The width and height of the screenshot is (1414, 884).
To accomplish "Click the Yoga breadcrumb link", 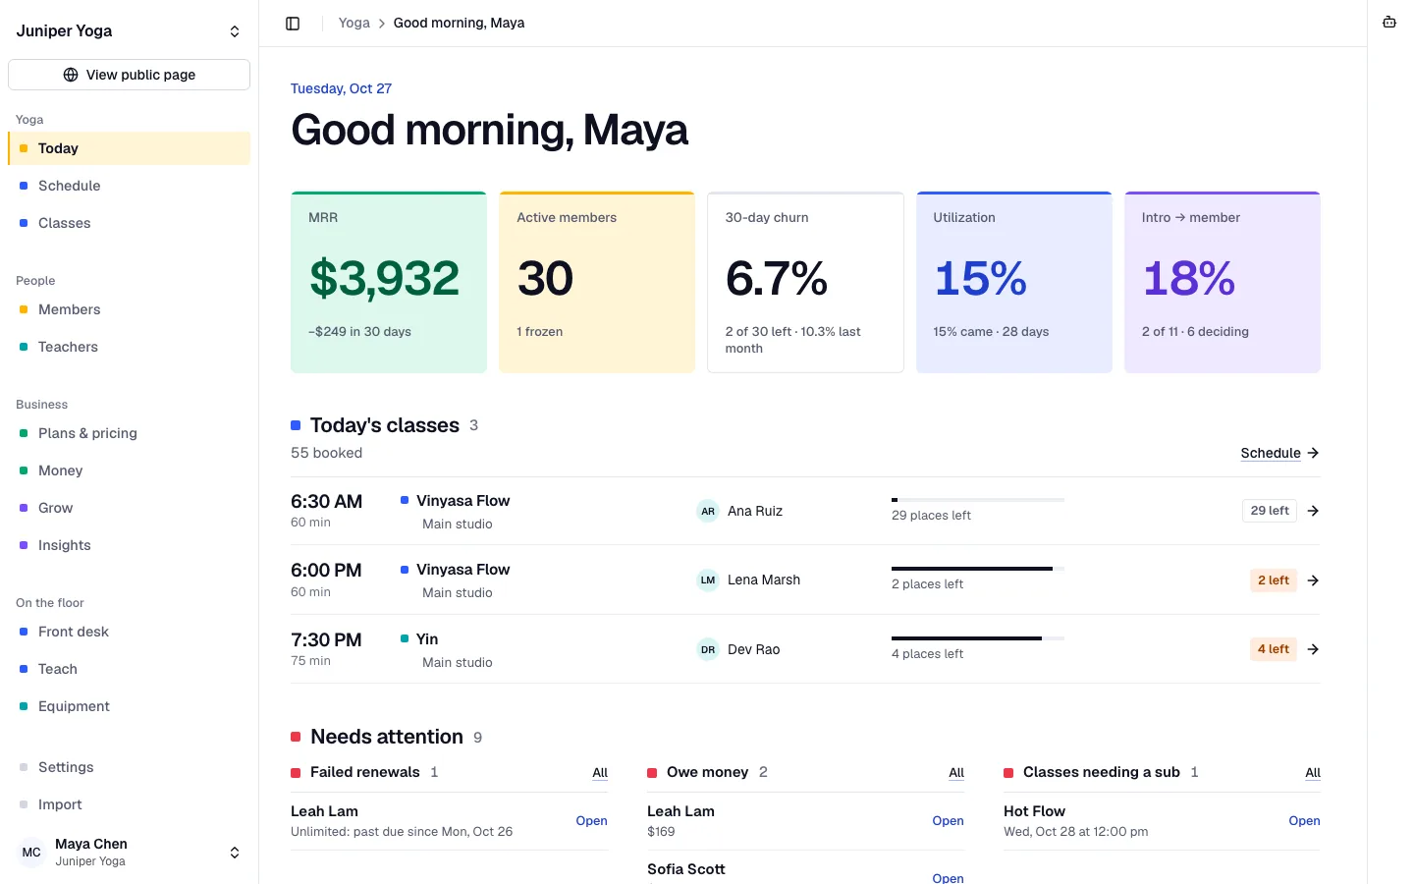I will 353,23.
